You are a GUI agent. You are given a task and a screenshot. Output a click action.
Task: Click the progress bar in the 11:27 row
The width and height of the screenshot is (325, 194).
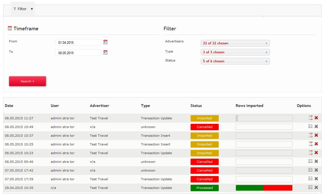(x=264, y=118)
